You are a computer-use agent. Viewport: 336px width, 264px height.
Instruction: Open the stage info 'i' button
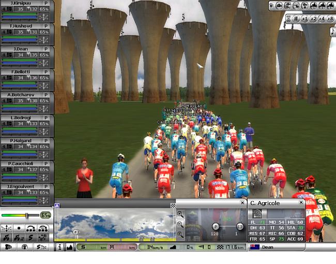tap(59, 247)
